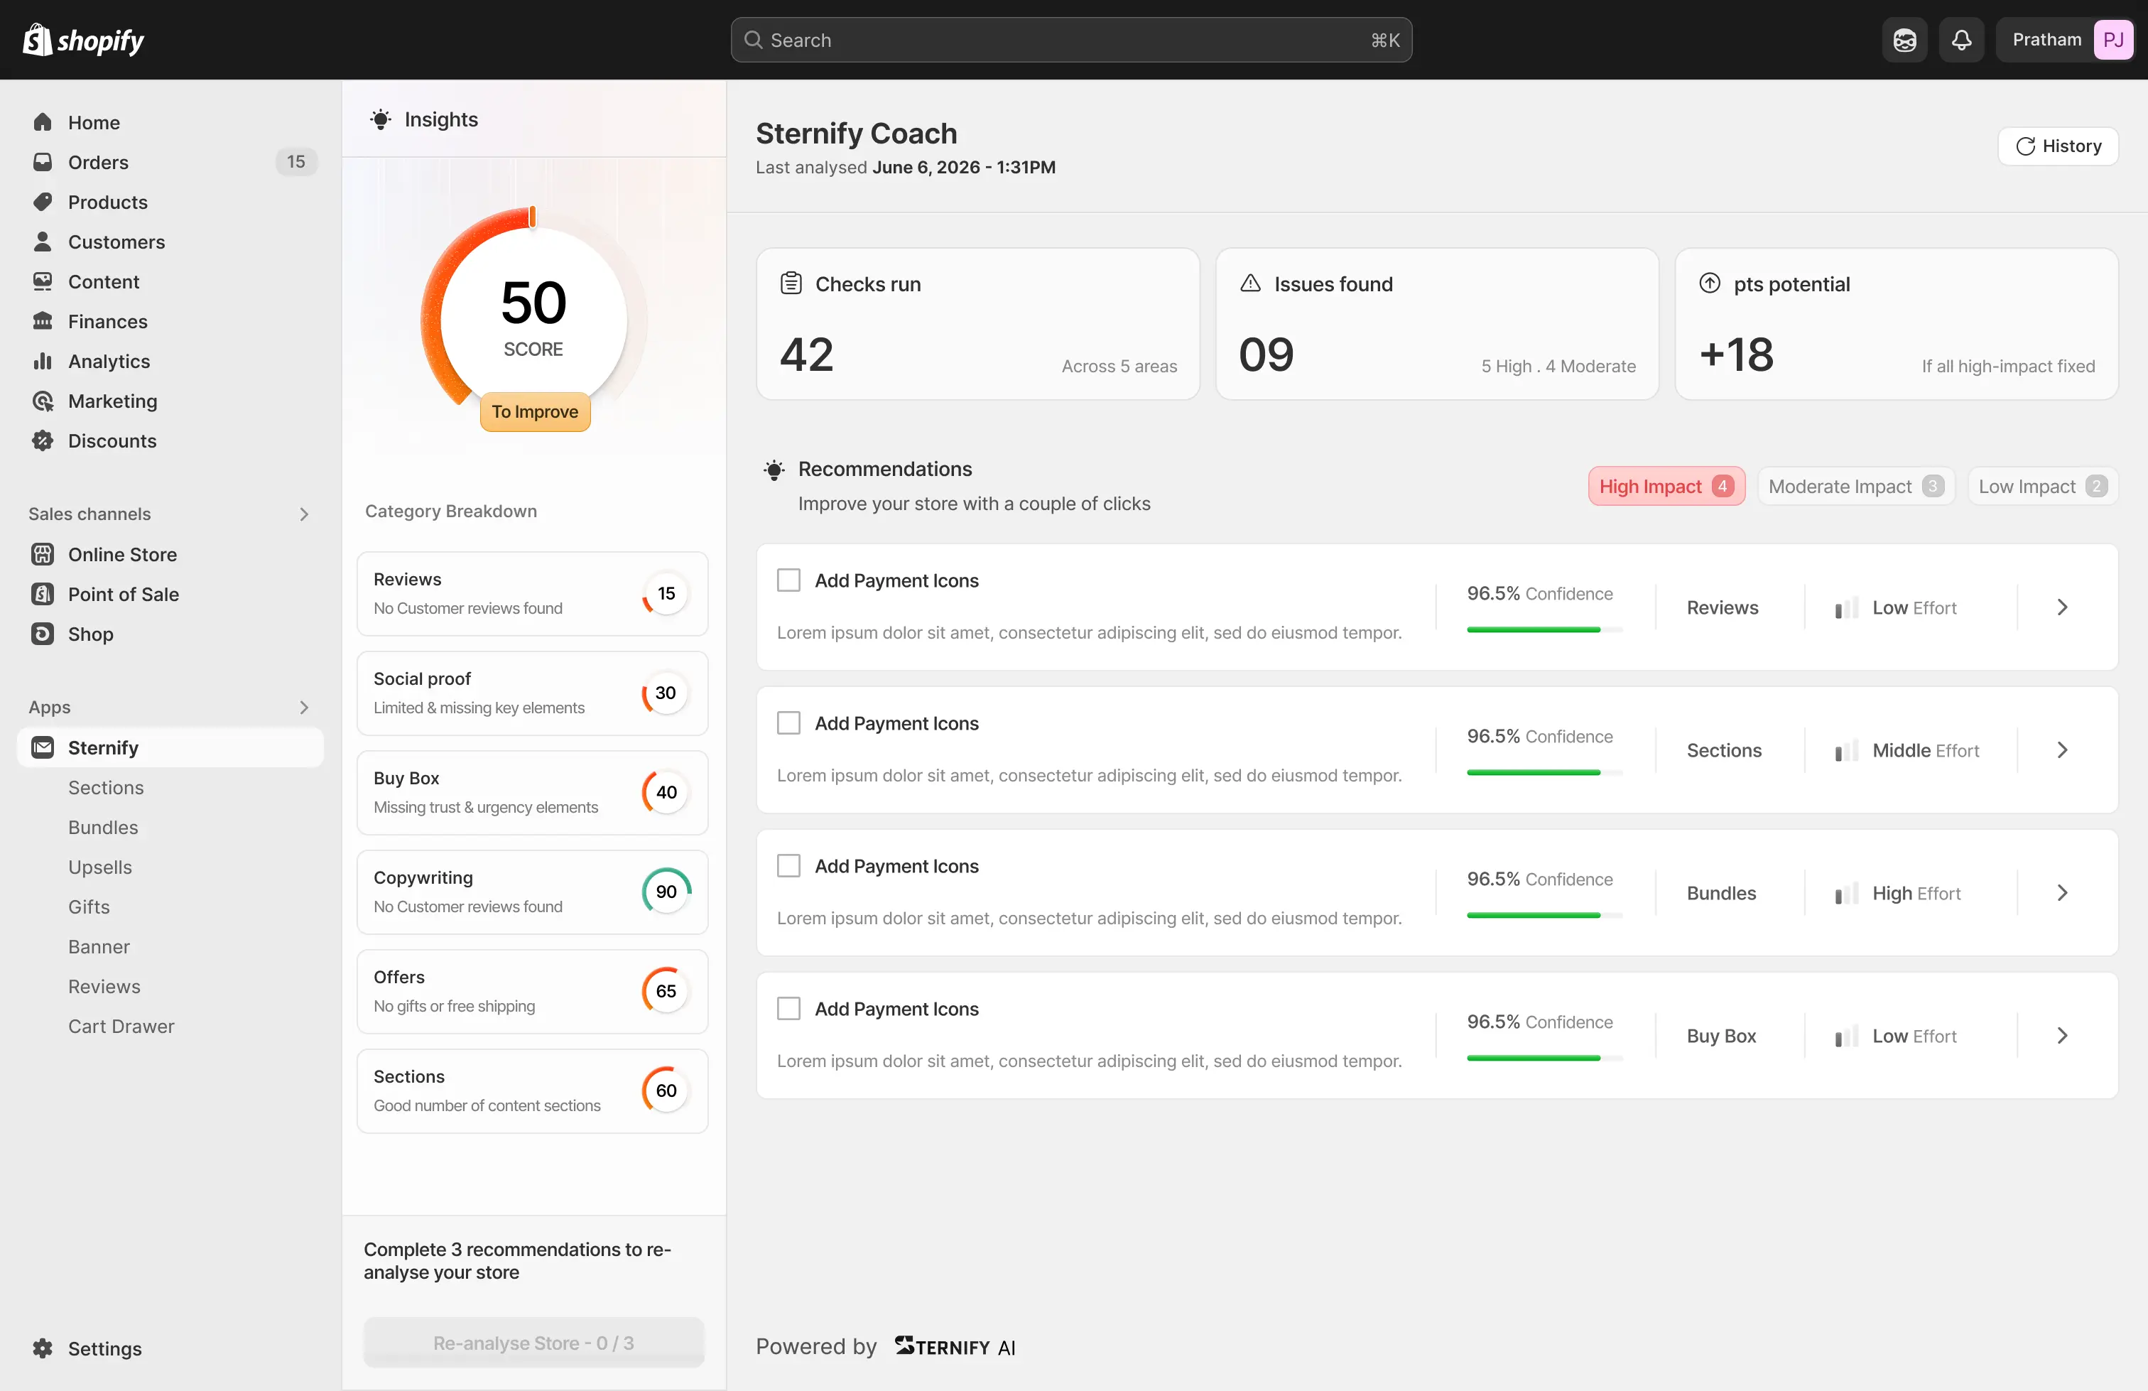This screenshot has width=2148, height=1391.
Task: Open the notifications bell
Action: (1961, 40)
